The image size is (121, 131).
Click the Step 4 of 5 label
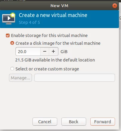30,22
